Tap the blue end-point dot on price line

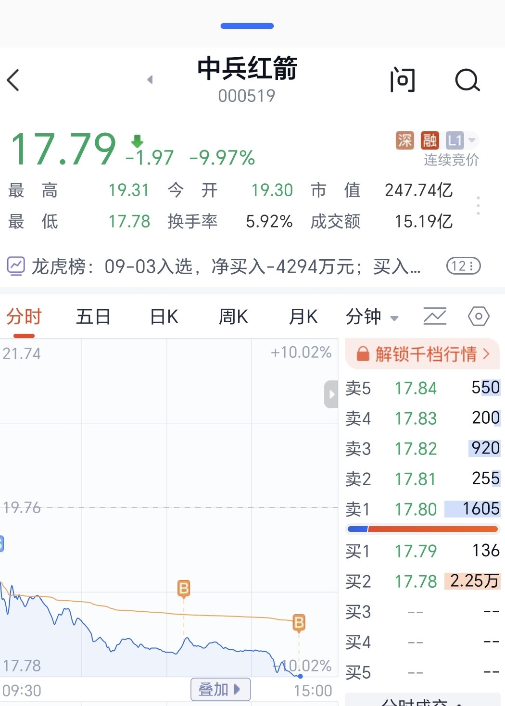click(300, 676)
